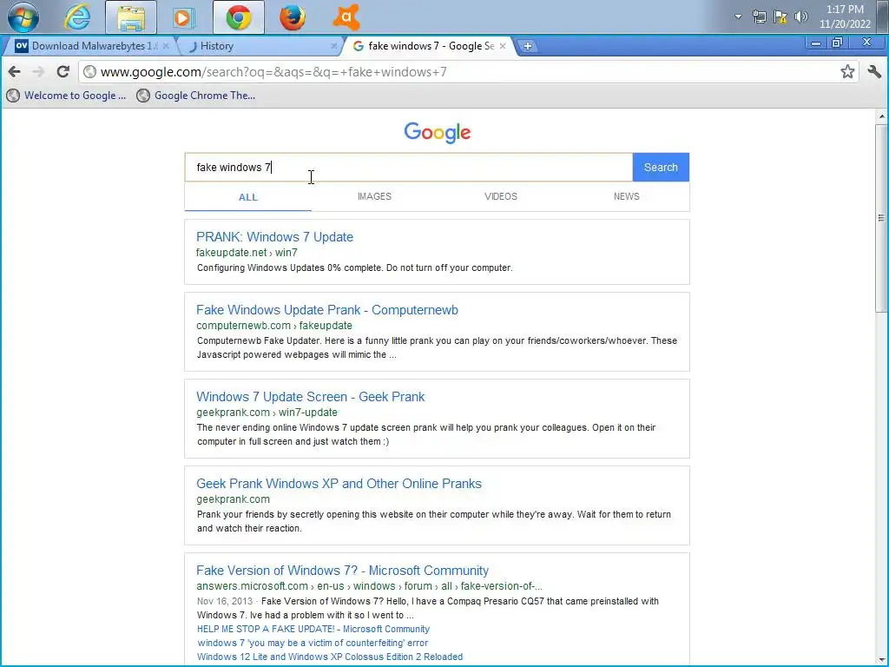Open Fake Version of Windows 7? Microsoft Community
Viewport: 889px width, 667px height.
pos(342,571)
